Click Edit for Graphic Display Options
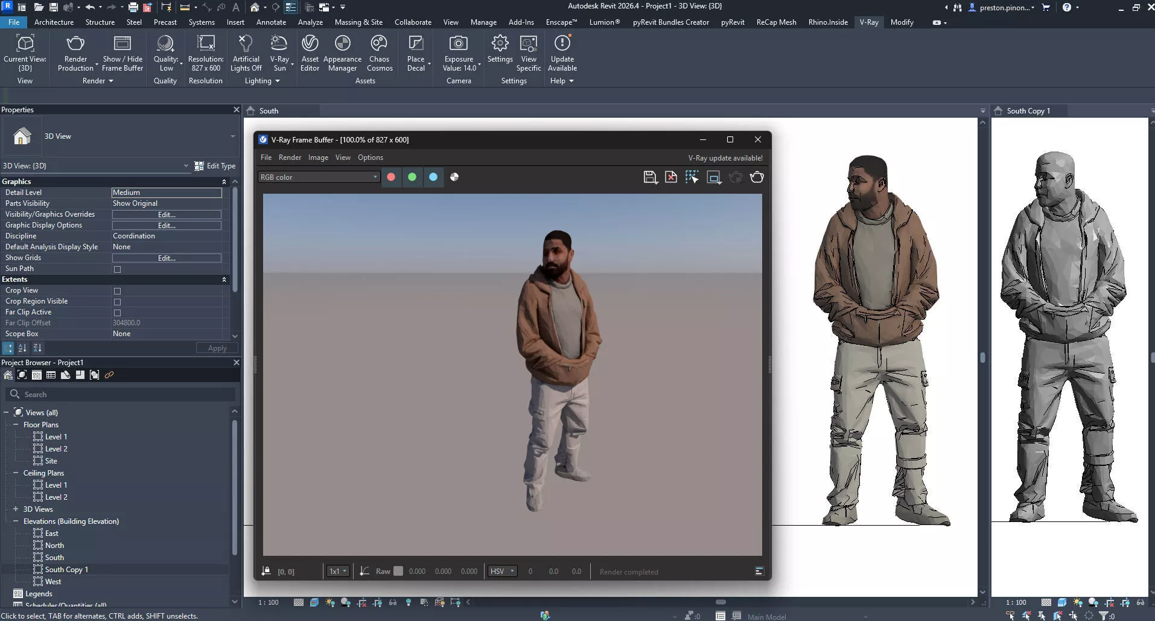Viewport: 1155px width, 621px height. click(167, 225)
